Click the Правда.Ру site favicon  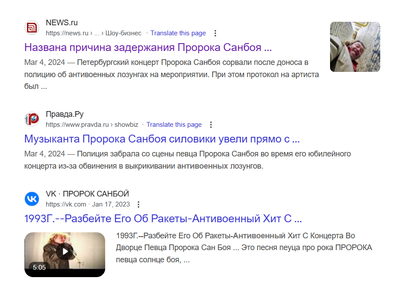click(x=32, y=120)
